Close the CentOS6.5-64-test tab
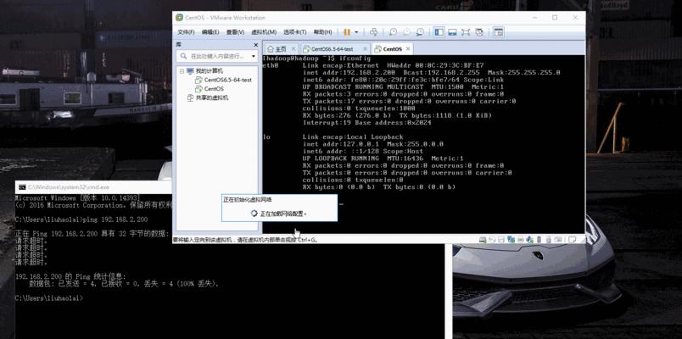Image resolution: width=682 pixels, height=339 pixels. click(x=366, y=48)
